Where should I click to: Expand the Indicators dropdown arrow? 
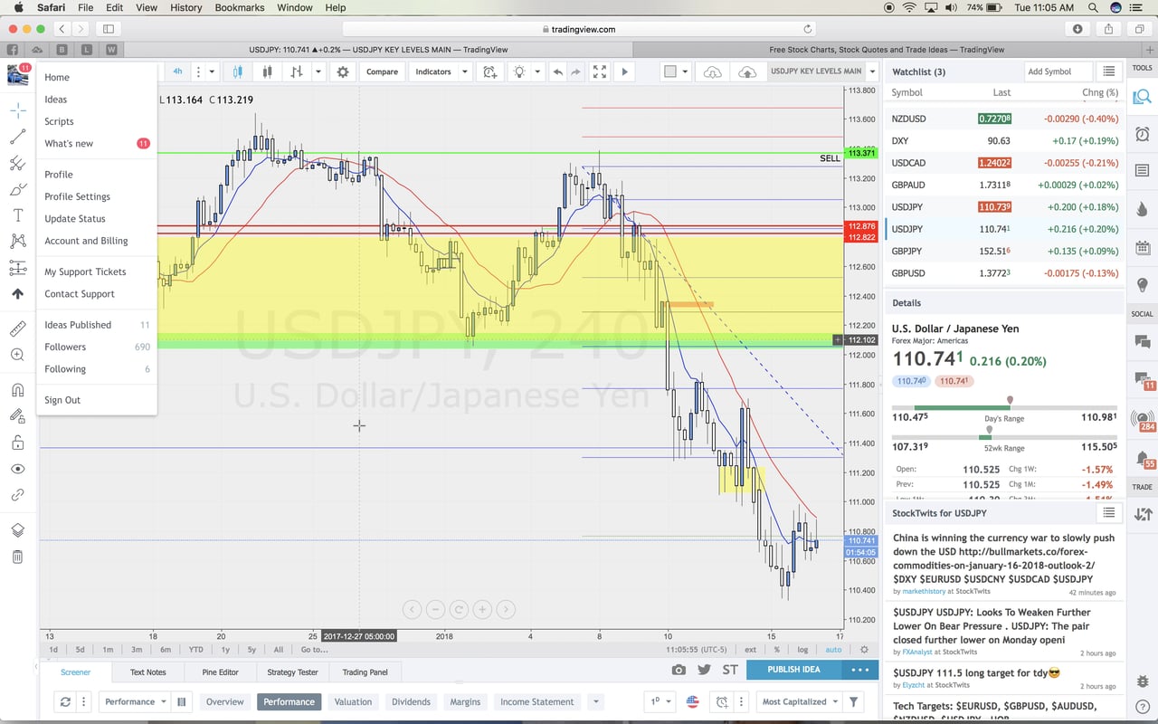point(465,71)
